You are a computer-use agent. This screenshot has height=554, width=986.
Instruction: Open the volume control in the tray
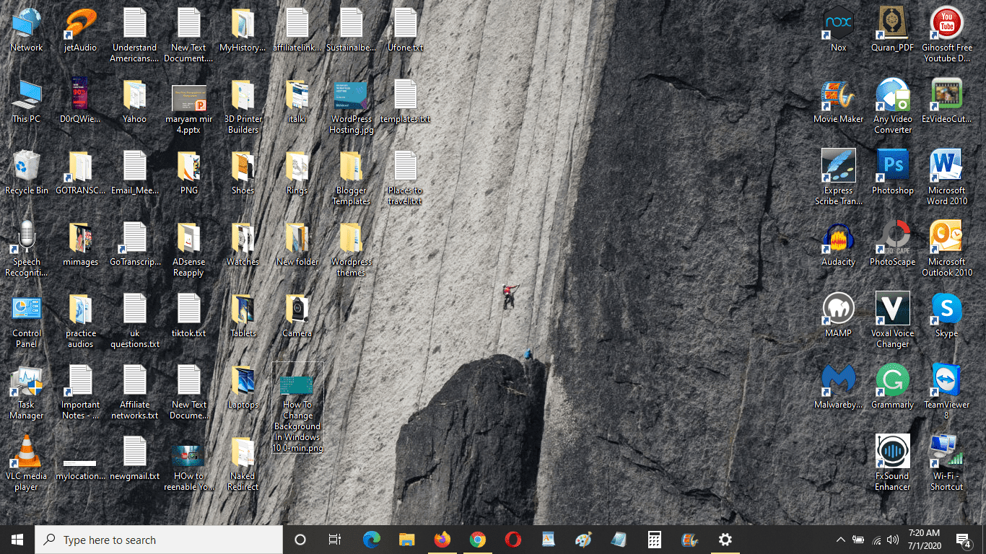893,540
